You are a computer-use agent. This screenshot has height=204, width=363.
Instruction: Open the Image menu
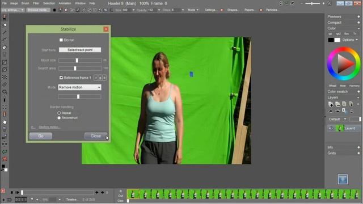point(14,3)
